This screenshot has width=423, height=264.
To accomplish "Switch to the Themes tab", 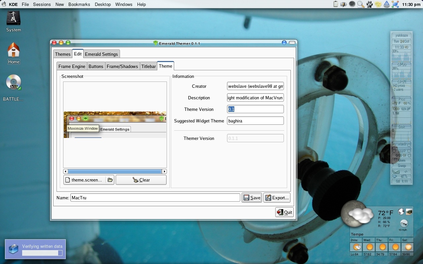I will tap(63, 54).
